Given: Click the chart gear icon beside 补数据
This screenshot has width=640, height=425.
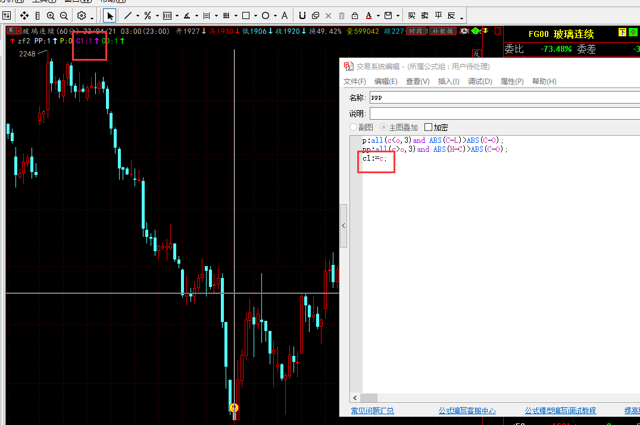Looking at the screenshot, I should point(464,30).
